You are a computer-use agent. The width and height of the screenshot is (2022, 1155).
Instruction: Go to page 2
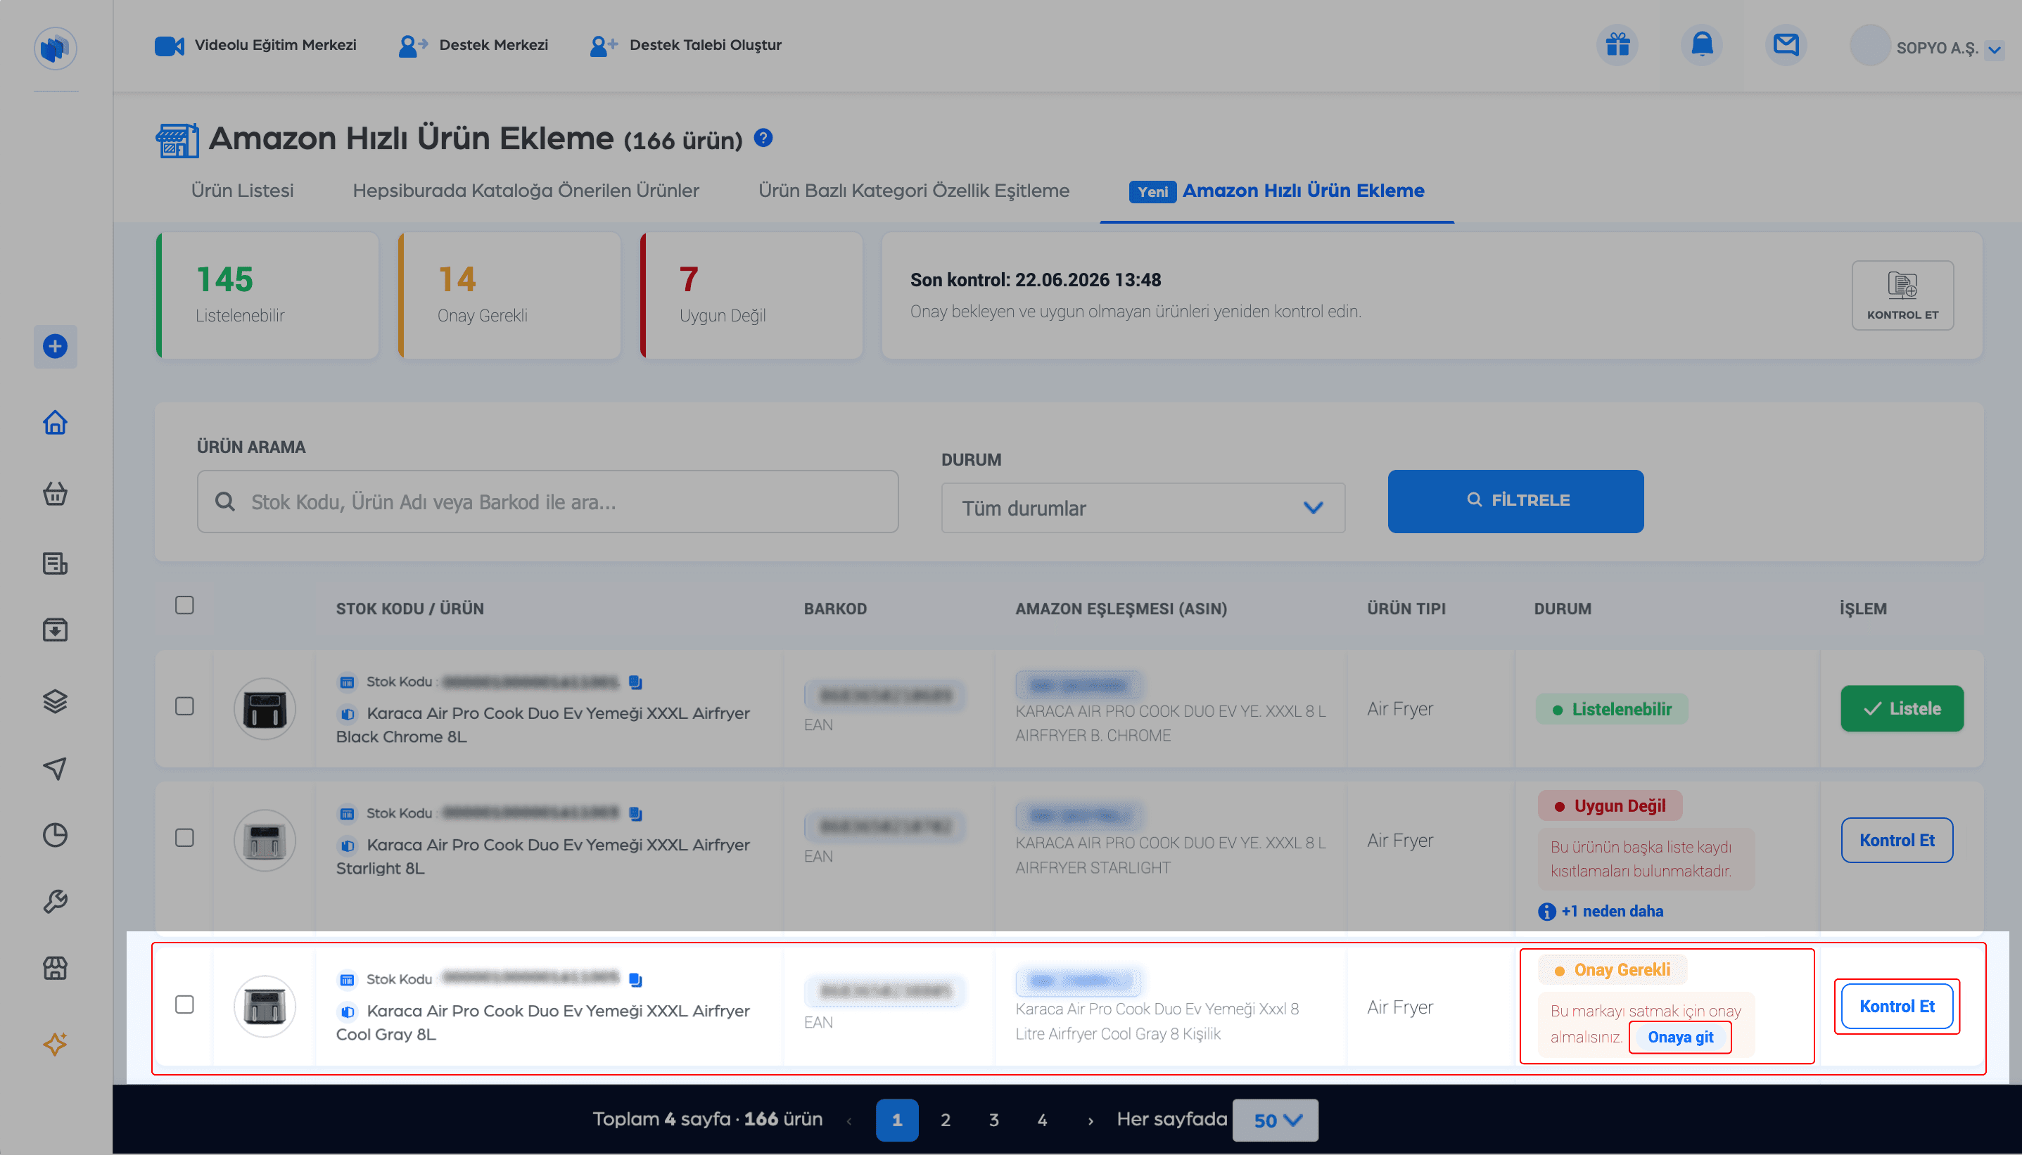pyautogui.click(x=946, y=1120)
